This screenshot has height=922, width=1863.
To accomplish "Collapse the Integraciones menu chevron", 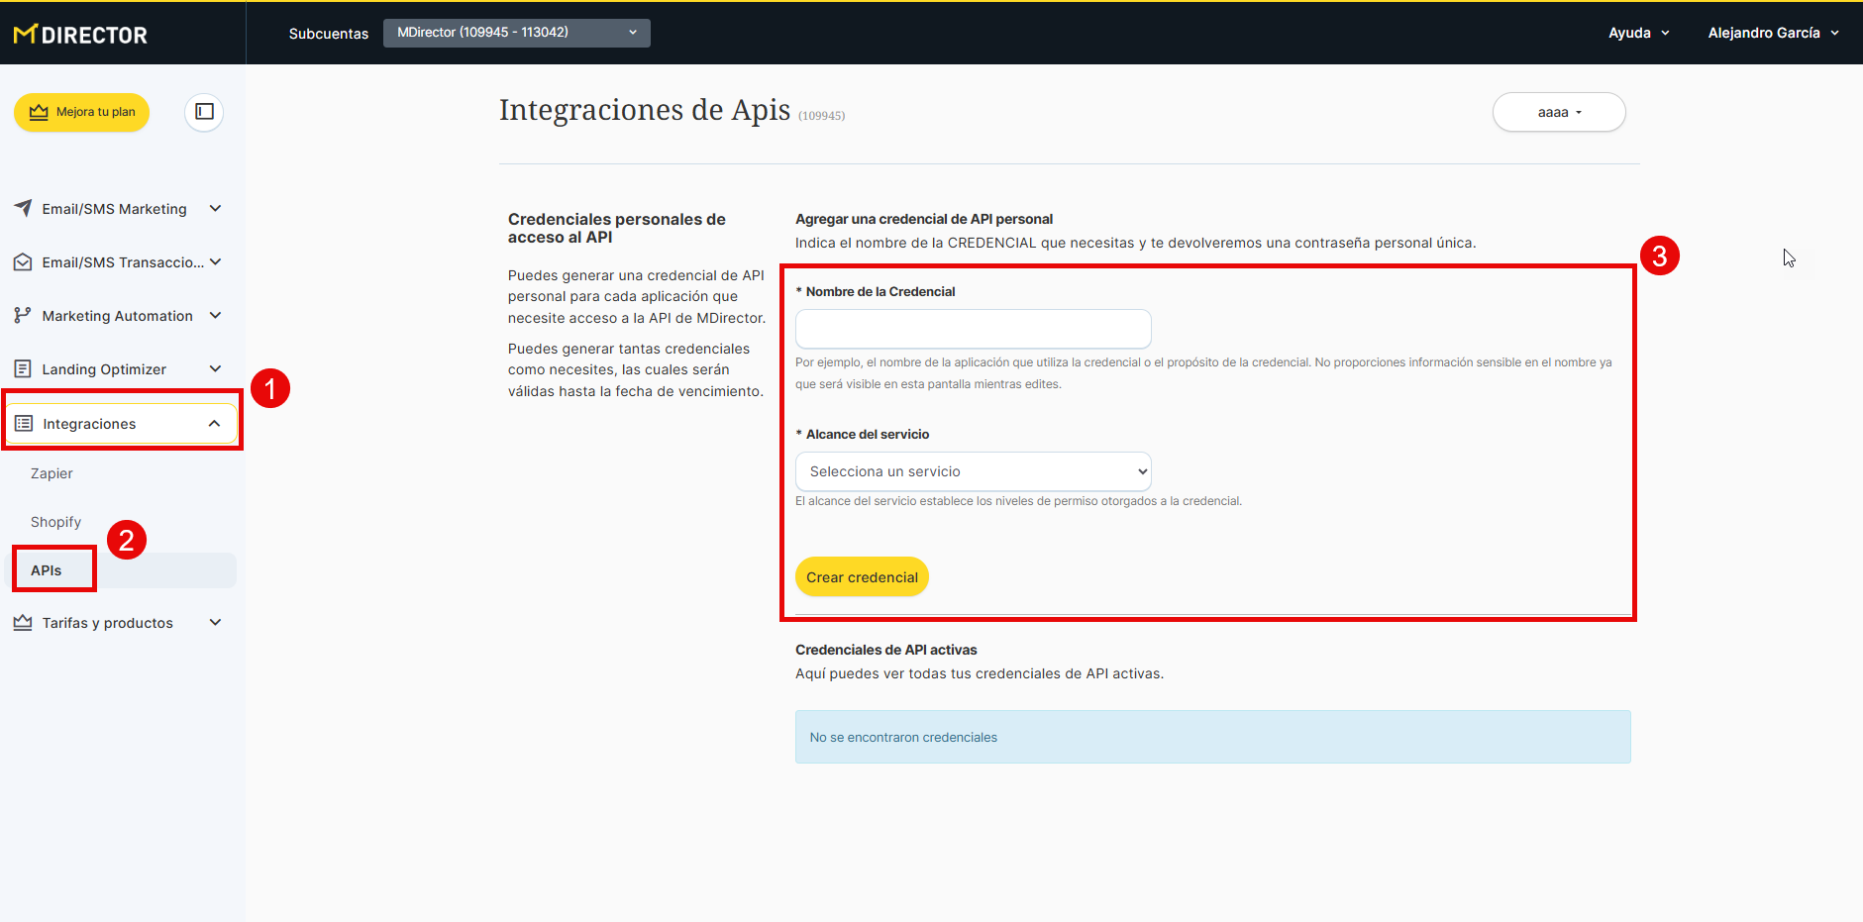I will tap(214, 424).
